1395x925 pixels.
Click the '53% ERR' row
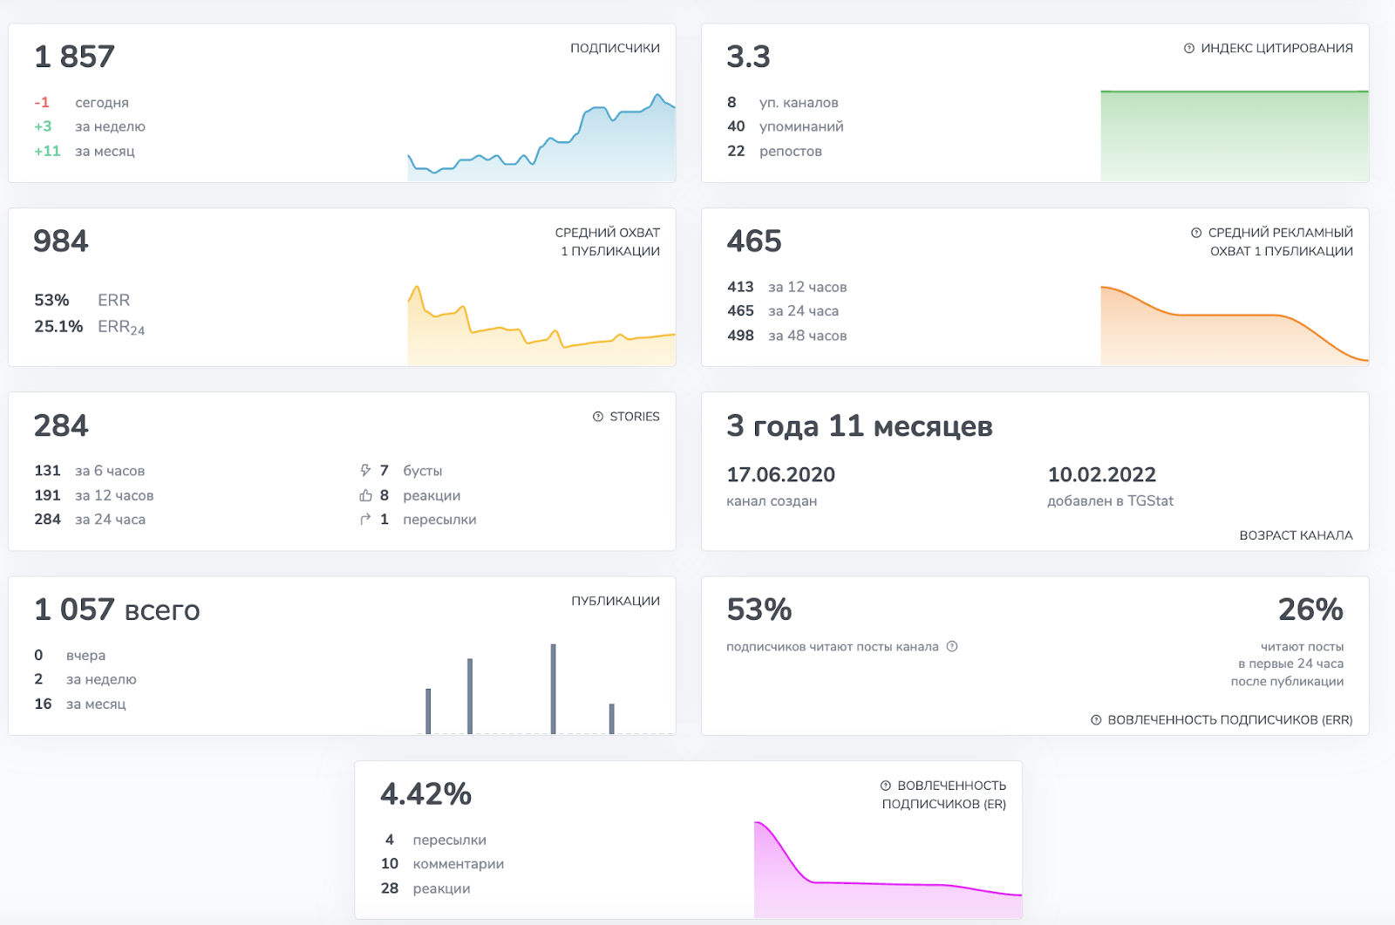coord(82,300)
